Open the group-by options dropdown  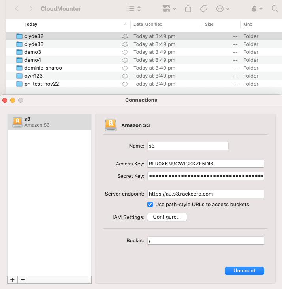169,9
